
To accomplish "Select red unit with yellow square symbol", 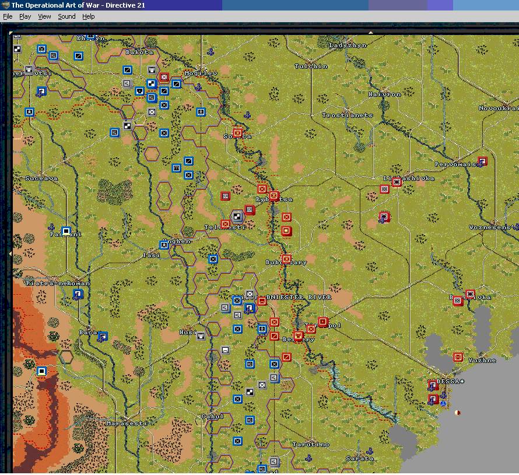I will coord(287,231).
